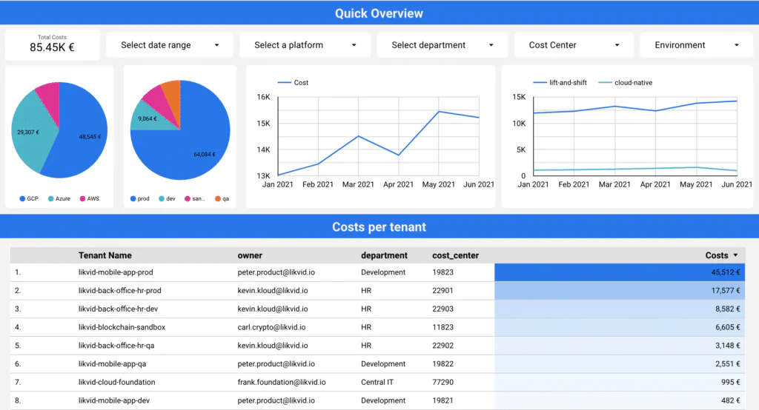Expand the Select a platform filter
759x410 pixels.
(305, 45)
